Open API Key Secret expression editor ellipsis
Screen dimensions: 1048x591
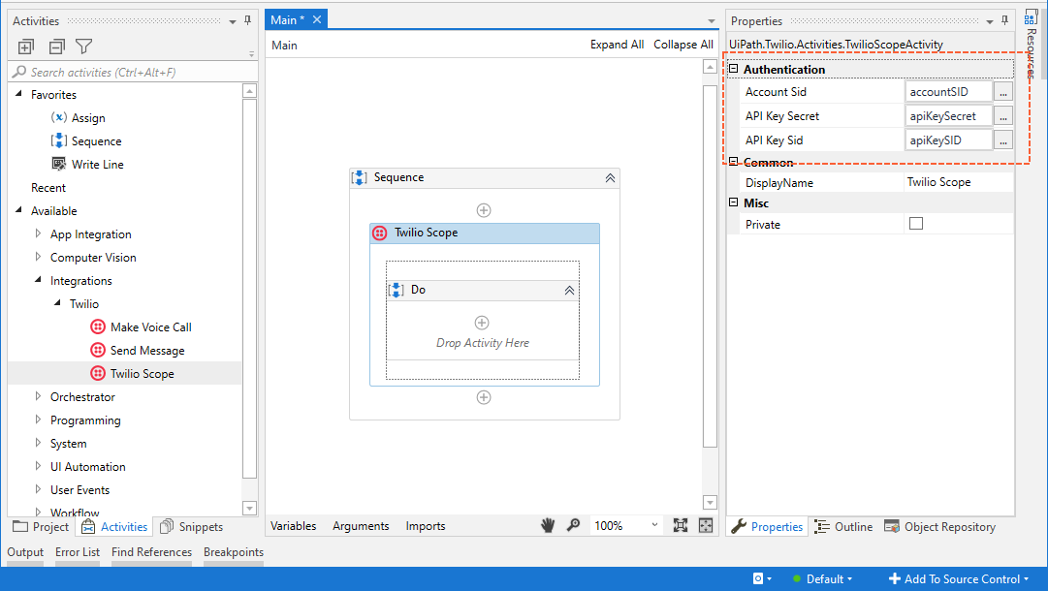[x=1003, y=115]
